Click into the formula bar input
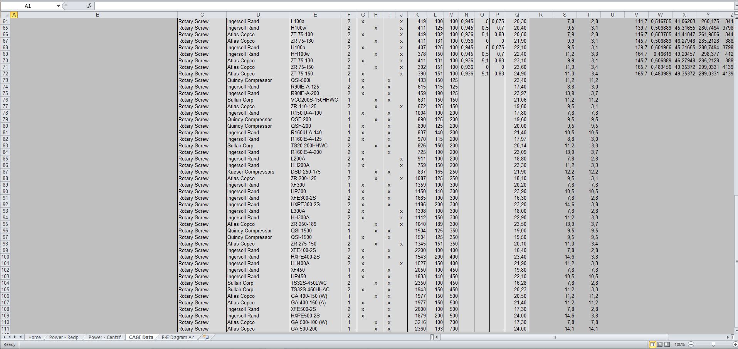 [x=414, y=6]
